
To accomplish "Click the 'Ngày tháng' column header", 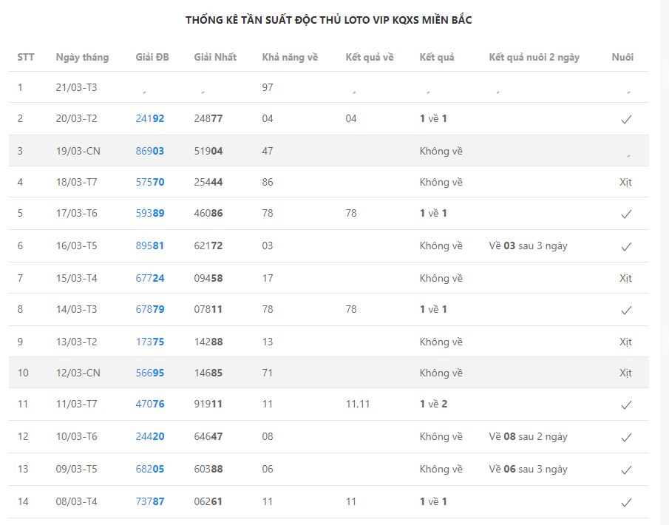I will coord(82,57).
